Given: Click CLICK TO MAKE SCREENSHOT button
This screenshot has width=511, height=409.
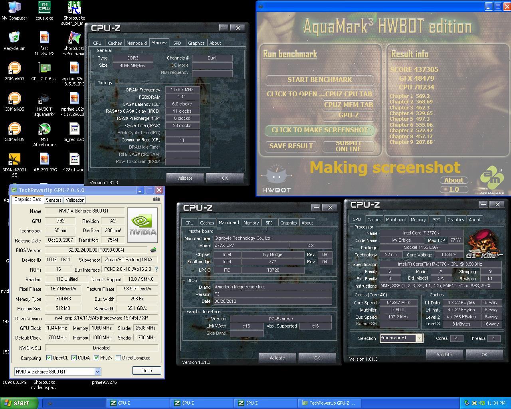Looking at the screenshot, I should coord(319,130).
